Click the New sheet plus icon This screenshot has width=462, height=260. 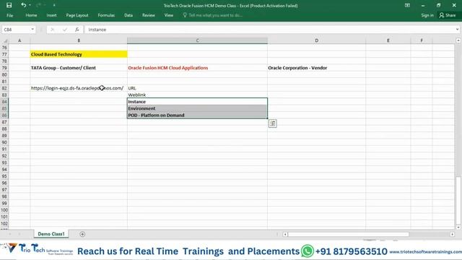82,234
